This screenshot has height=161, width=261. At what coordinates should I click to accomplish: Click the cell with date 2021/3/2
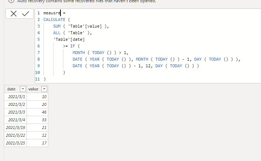[15, 104]
